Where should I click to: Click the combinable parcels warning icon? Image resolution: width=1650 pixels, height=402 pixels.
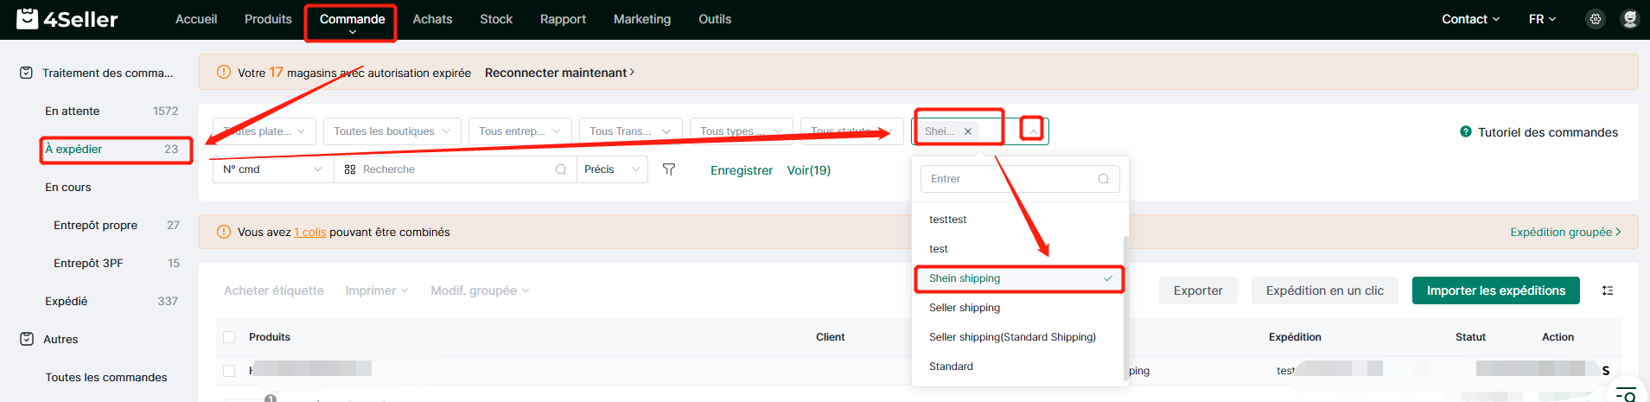(224, 232)
